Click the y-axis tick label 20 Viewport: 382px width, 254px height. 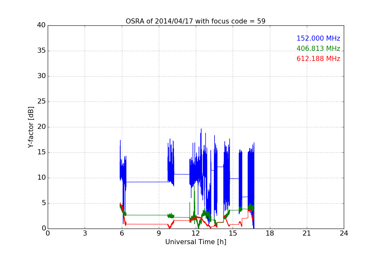tap(41, 127)
